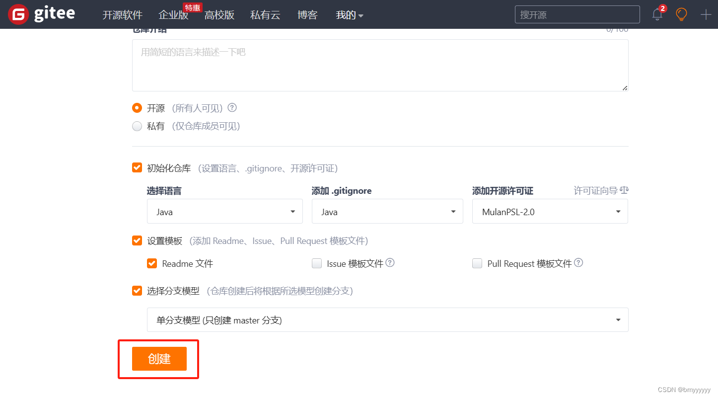The width and height of the screenshot is (718, 398).
Task: Open the notifications bell icon
Action: (657, 14)
